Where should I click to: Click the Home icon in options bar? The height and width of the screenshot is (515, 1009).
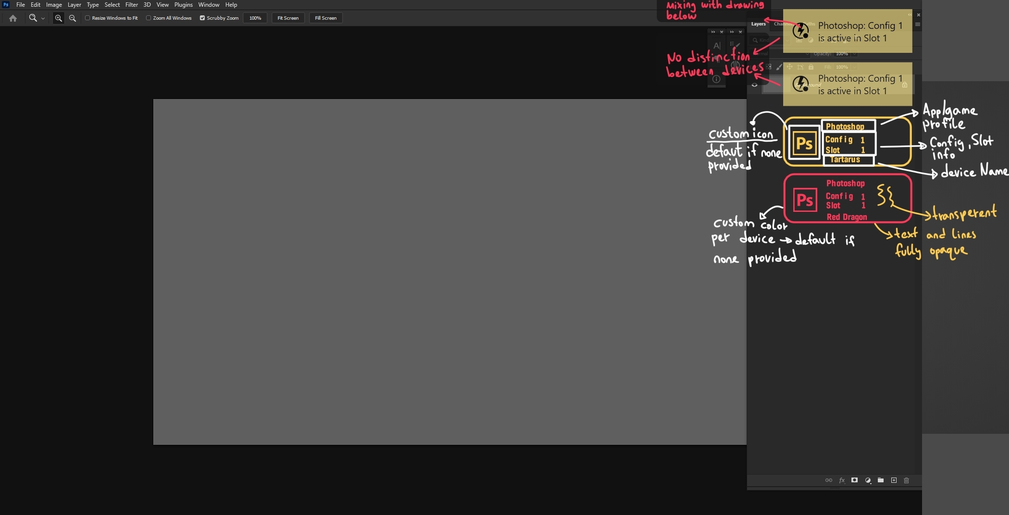(13, 18)
